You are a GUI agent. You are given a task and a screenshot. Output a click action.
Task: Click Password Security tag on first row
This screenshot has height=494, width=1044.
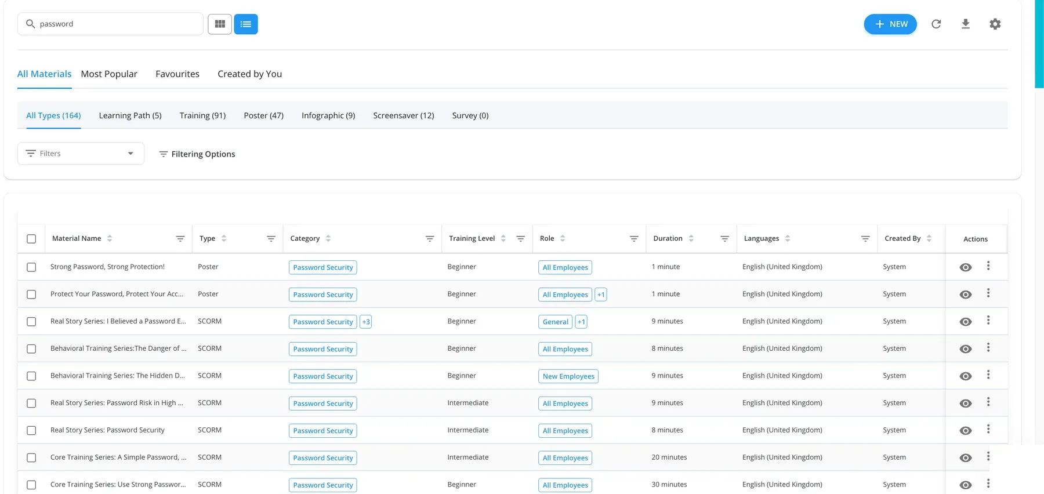pos(323,267)
